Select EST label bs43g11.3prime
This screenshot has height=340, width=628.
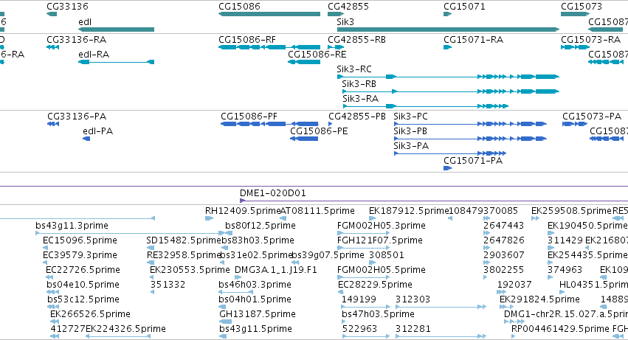click(x=72, y=226)
